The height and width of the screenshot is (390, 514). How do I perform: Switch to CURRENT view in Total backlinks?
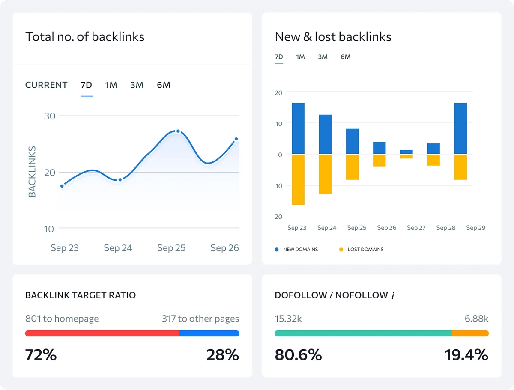[46, 85]
